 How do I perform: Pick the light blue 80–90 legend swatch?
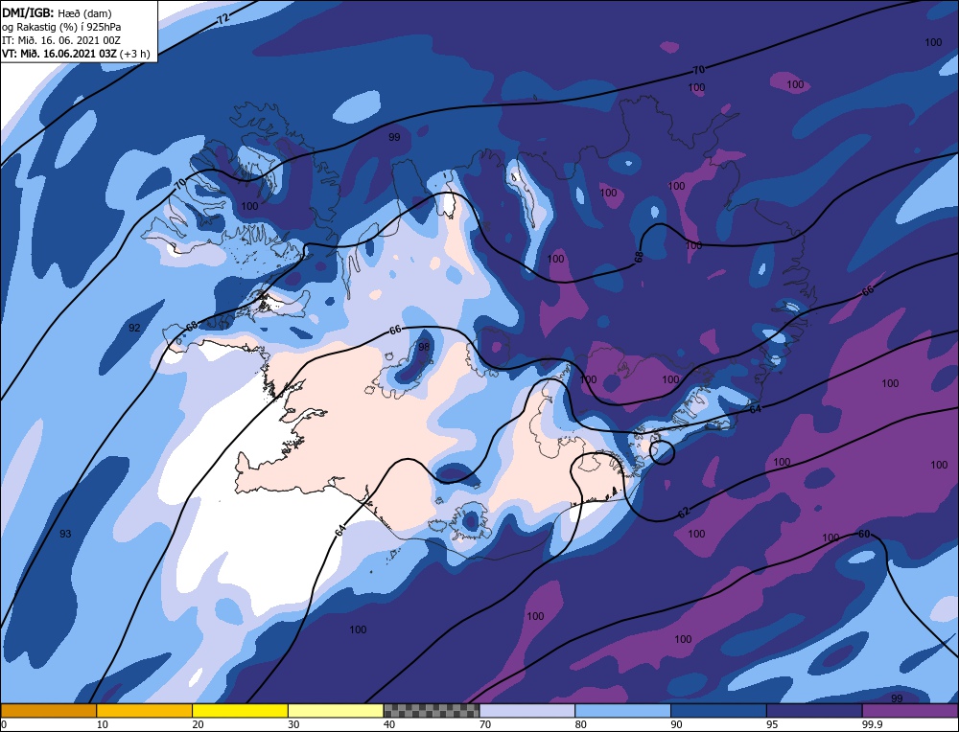coord(622,711)
